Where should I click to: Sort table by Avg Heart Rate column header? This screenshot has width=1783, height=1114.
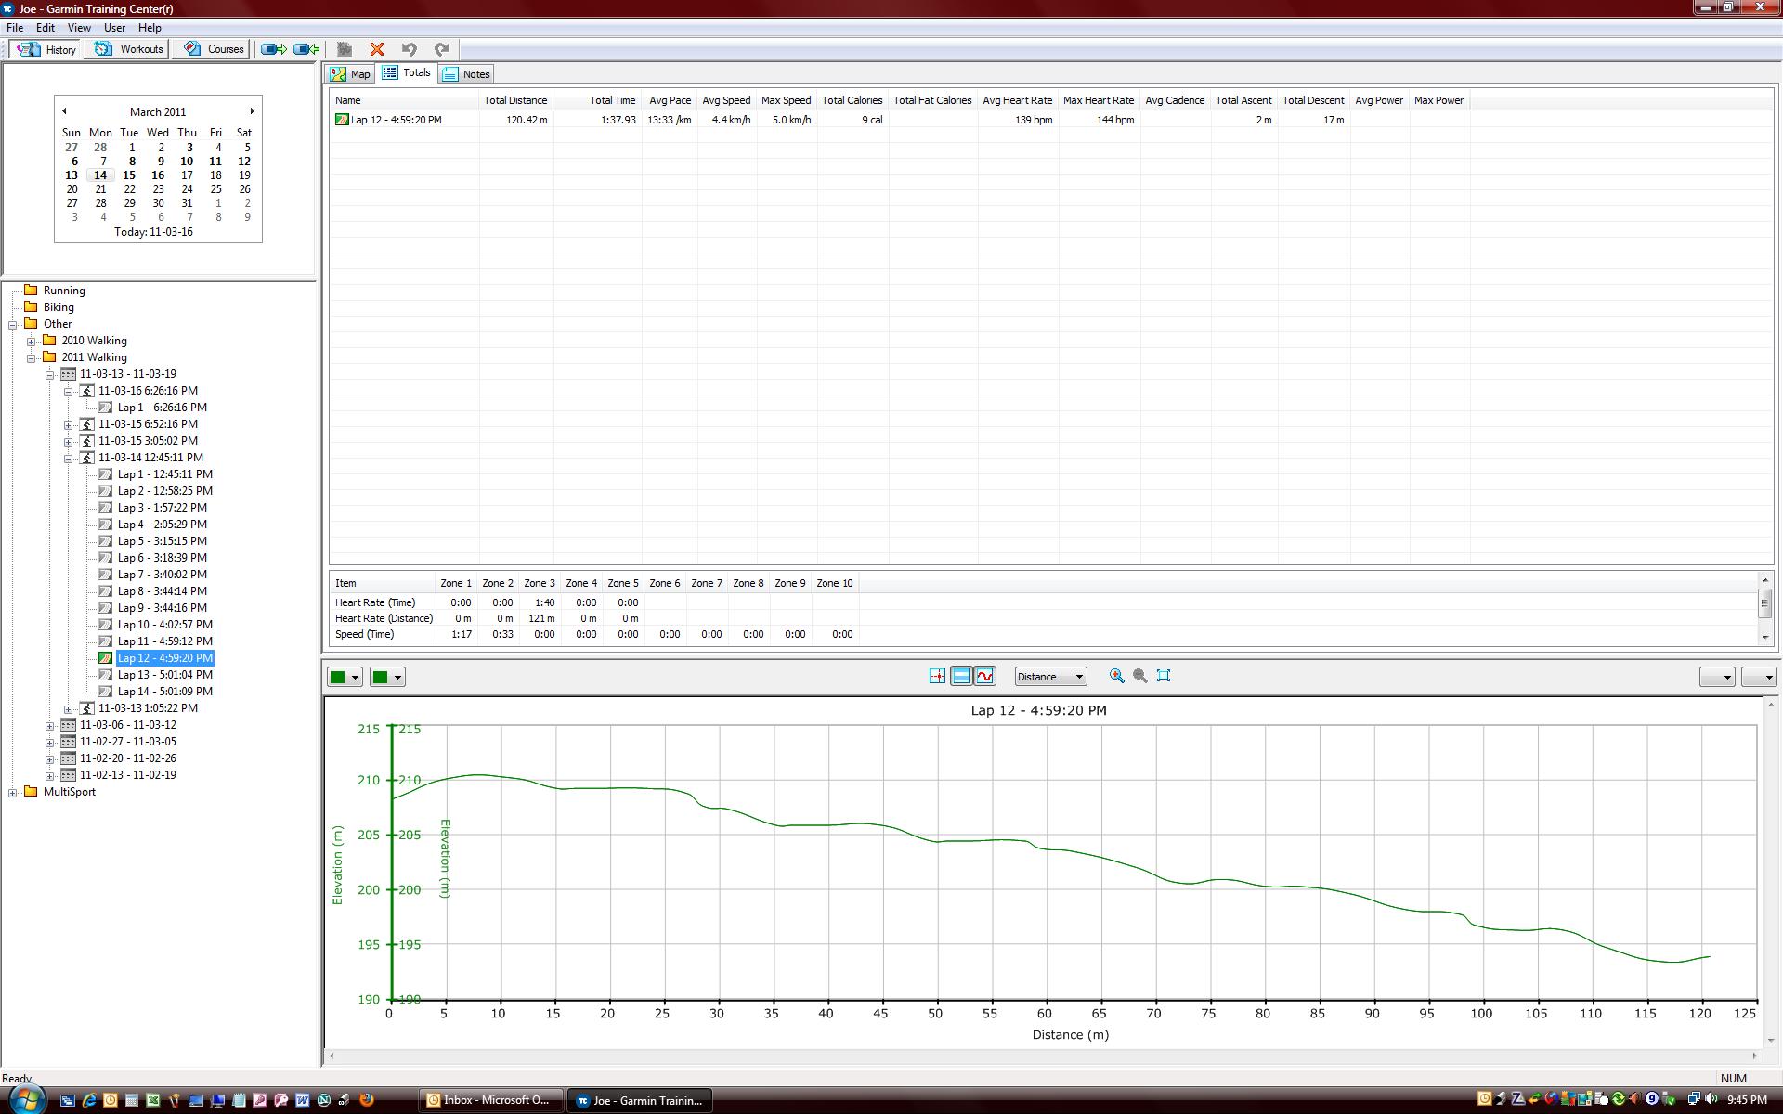pyautogui.click(x=1018, y=100)
